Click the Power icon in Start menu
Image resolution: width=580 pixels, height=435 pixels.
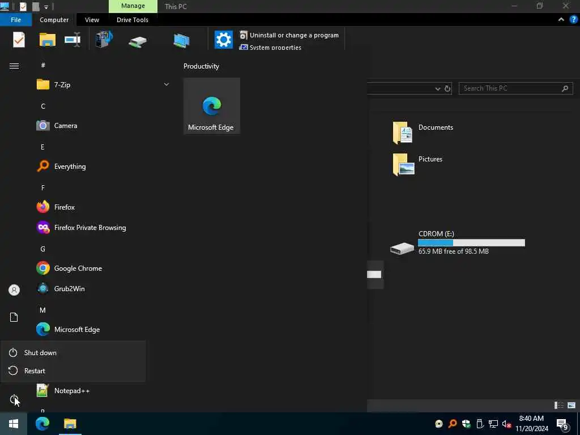coord(14,399)
